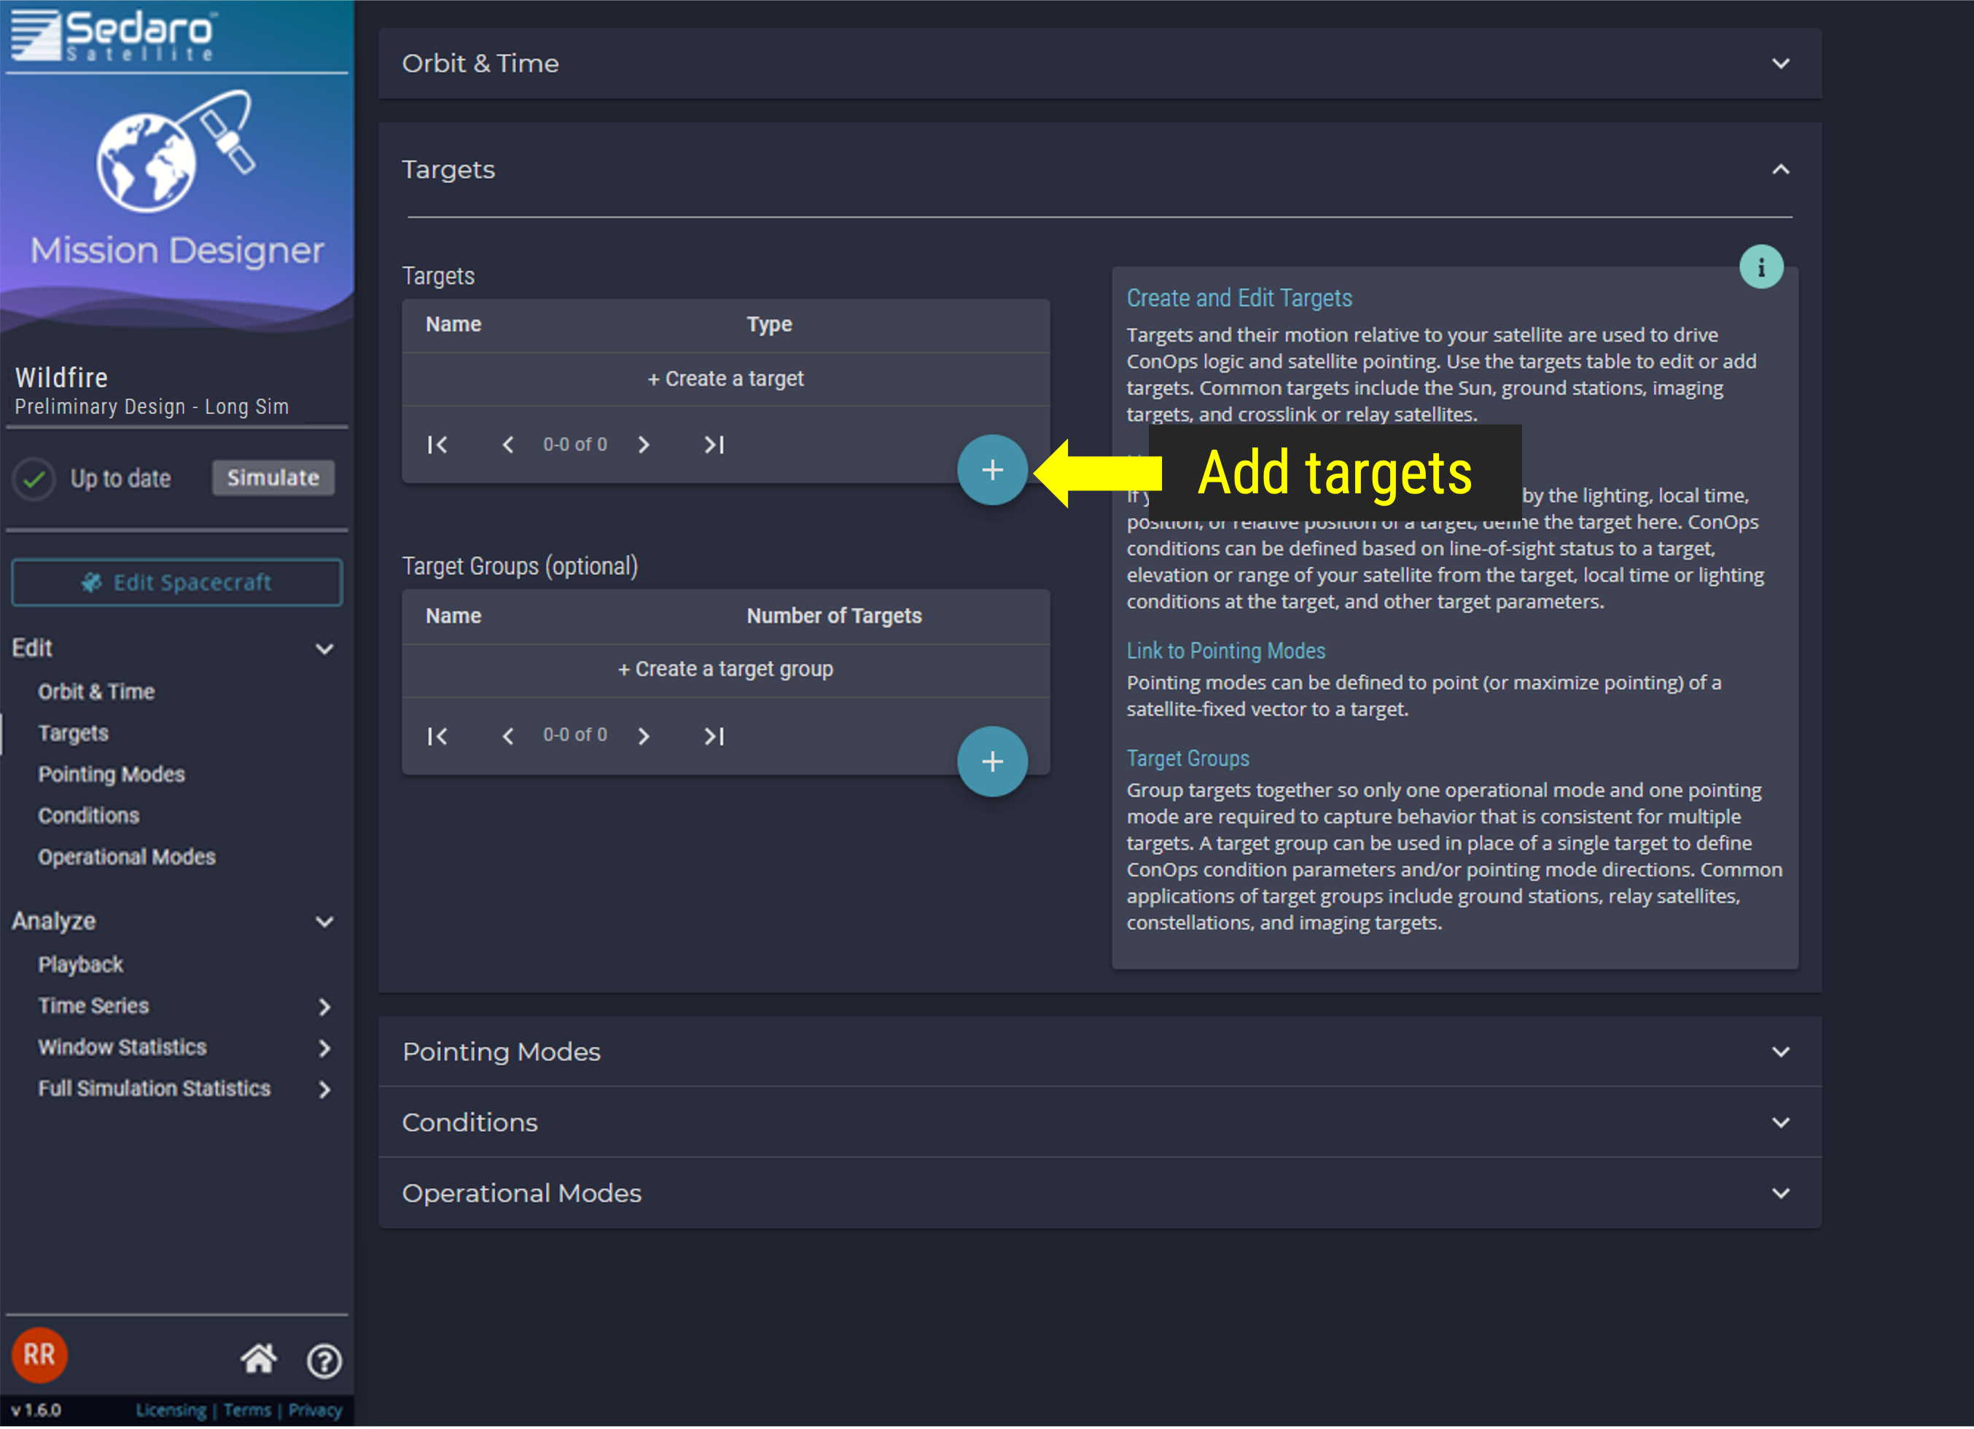The height and width of the screenshot is (1429, 1974).
Task: Toggle the Conditions section chevron
Action: [x=1781, y=1121]
